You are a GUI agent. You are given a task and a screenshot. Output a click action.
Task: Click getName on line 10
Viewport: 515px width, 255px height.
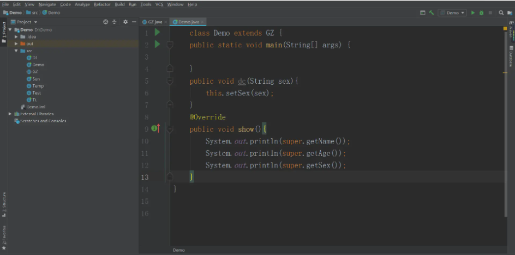tap(320, 141)
